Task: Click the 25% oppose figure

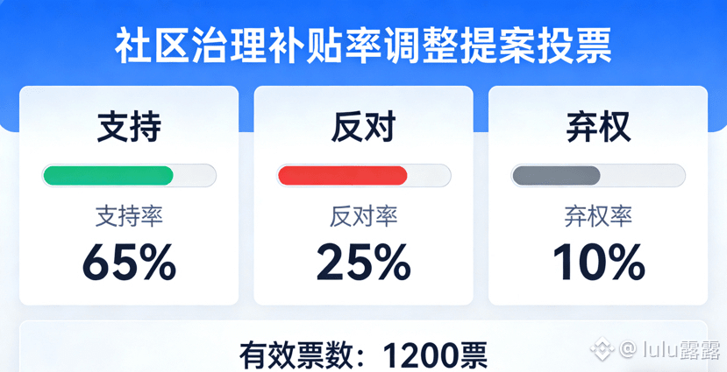Action: 363,261
